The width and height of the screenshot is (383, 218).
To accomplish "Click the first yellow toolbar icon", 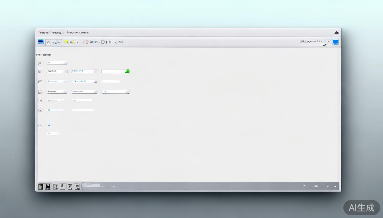I will tap(66, 42).
